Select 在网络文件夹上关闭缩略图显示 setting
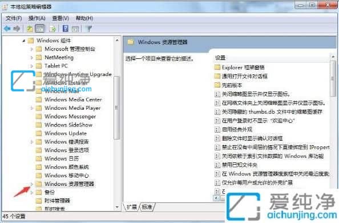 click(x=273, y=103)
